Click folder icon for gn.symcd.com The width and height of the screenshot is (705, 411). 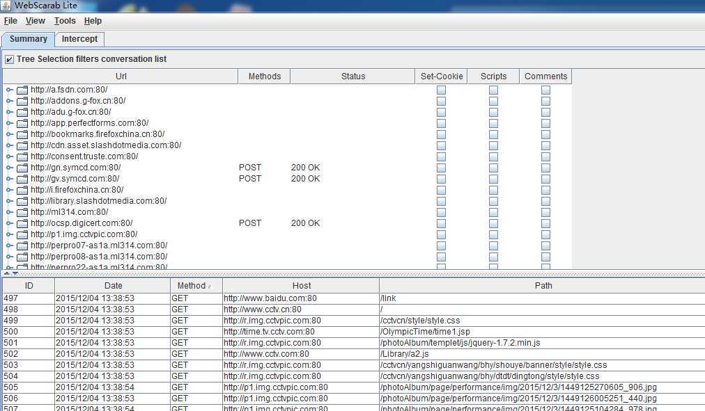click(22, 168)
